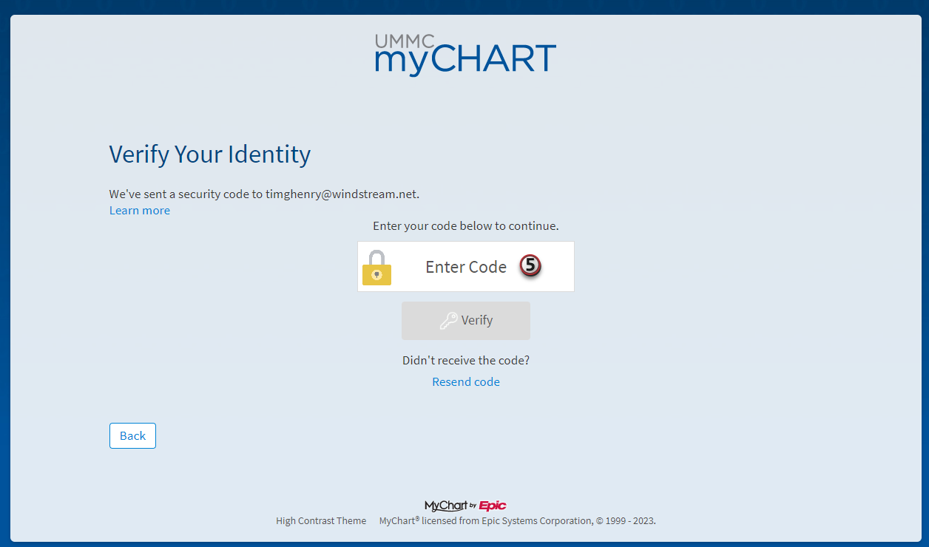Click the Verify Your Identity heading
929x547 pixels.
[x=210, y=154]
